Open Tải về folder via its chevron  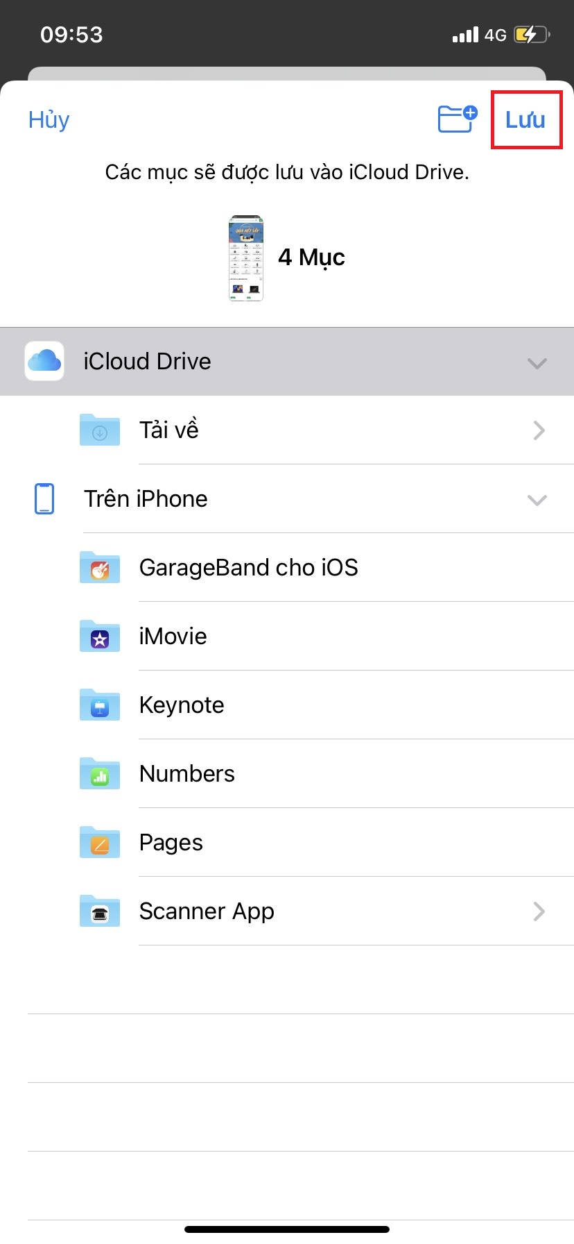pyautogui.click(x=539, y=430)
